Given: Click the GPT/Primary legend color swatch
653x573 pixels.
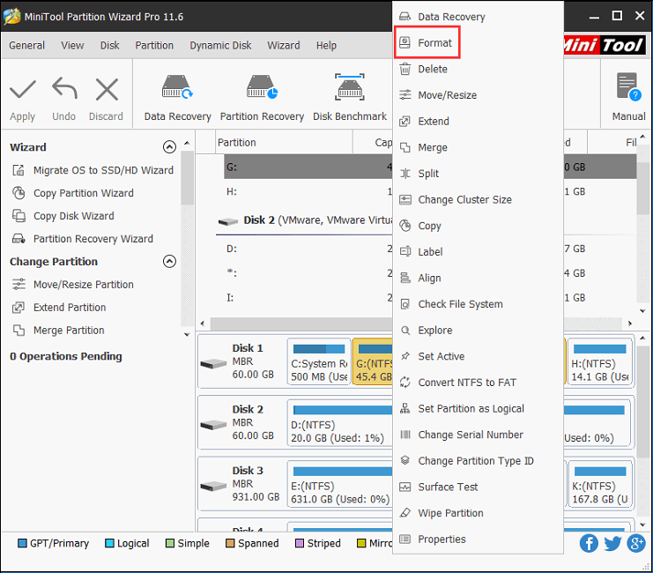Looking at the screenshot, I should [23, 544].
